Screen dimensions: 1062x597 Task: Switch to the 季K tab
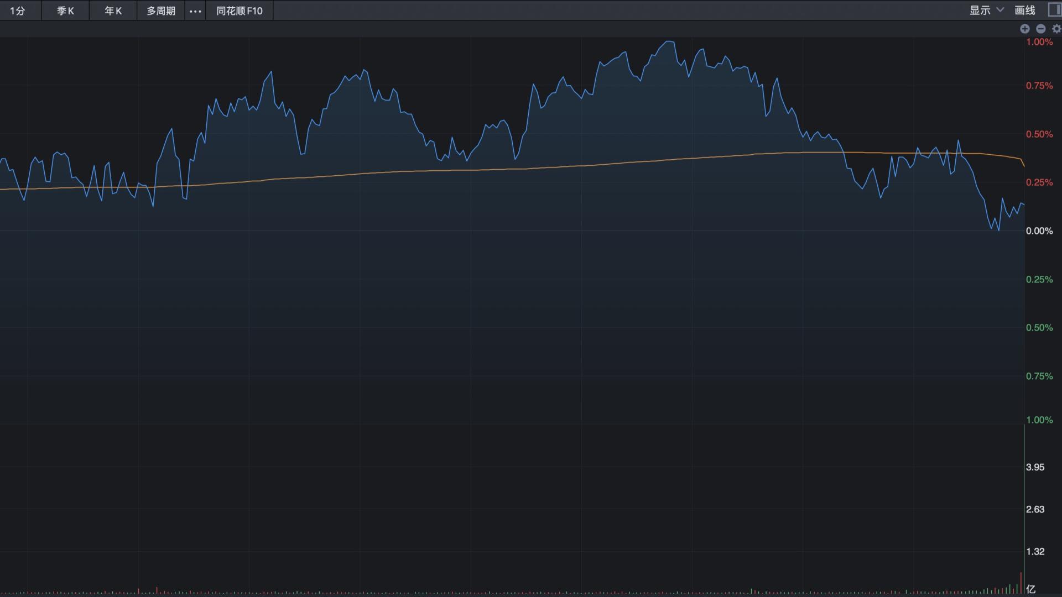coord(65,11)
